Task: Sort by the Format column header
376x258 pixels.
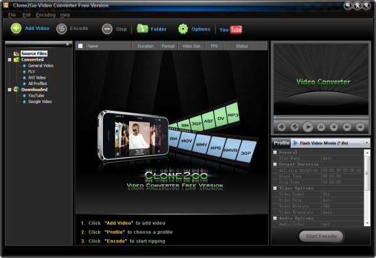Action: [169, 46]
